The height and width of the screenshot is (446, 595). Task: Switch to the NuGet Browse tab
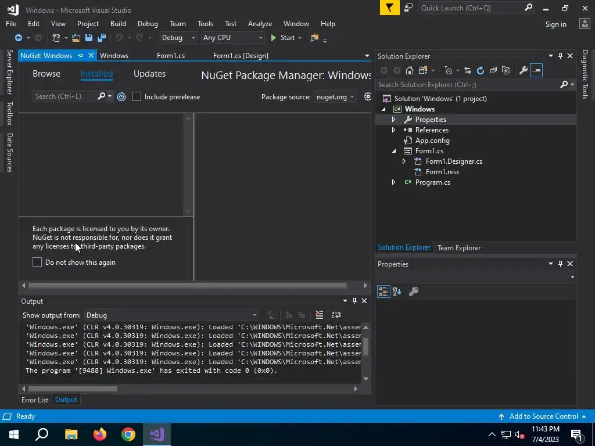pyautogui.click(x=46, y=74)
